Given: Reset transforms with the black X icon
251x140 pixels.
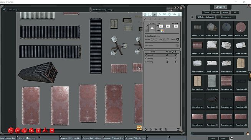Looking at the screenshot, I should click(x=178, y=39).
